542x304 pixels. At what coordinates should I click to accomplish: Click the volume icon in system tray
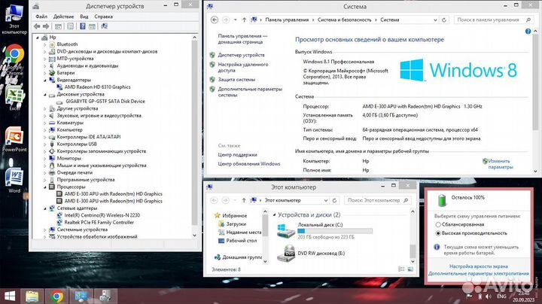click(x=489, y=296)
